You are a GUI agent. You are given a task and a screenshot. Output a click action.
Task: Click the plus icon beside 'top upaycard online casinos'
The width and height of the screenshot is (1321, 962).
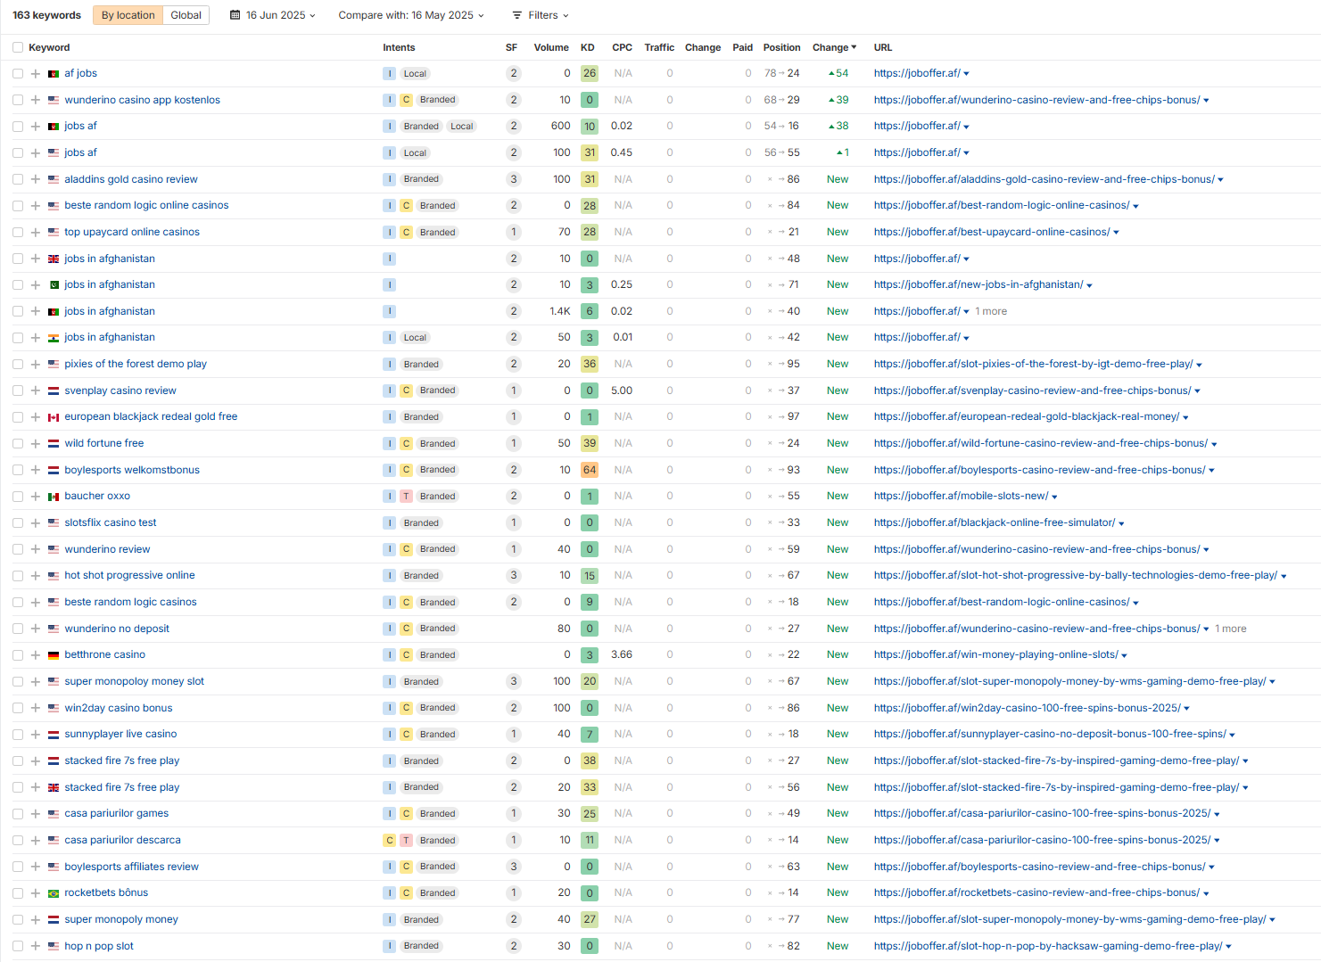click(x=36, y=233)
